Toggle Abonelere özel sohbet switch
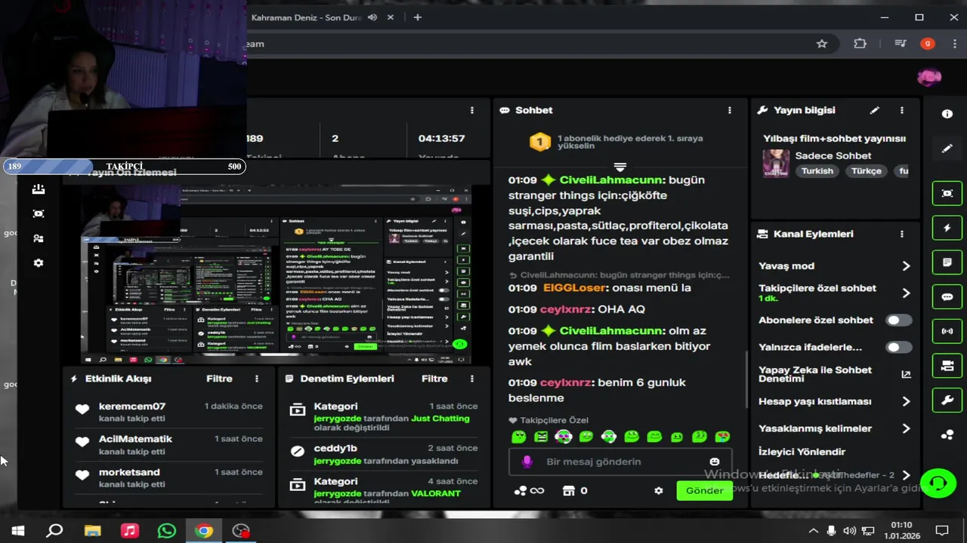Image resolution: width=967 pixels, height=543 pixels. [x=898, y=321]
